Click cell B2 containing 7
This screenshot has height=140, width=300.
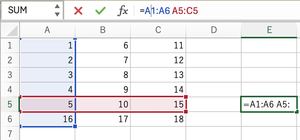tap(103, 60)
